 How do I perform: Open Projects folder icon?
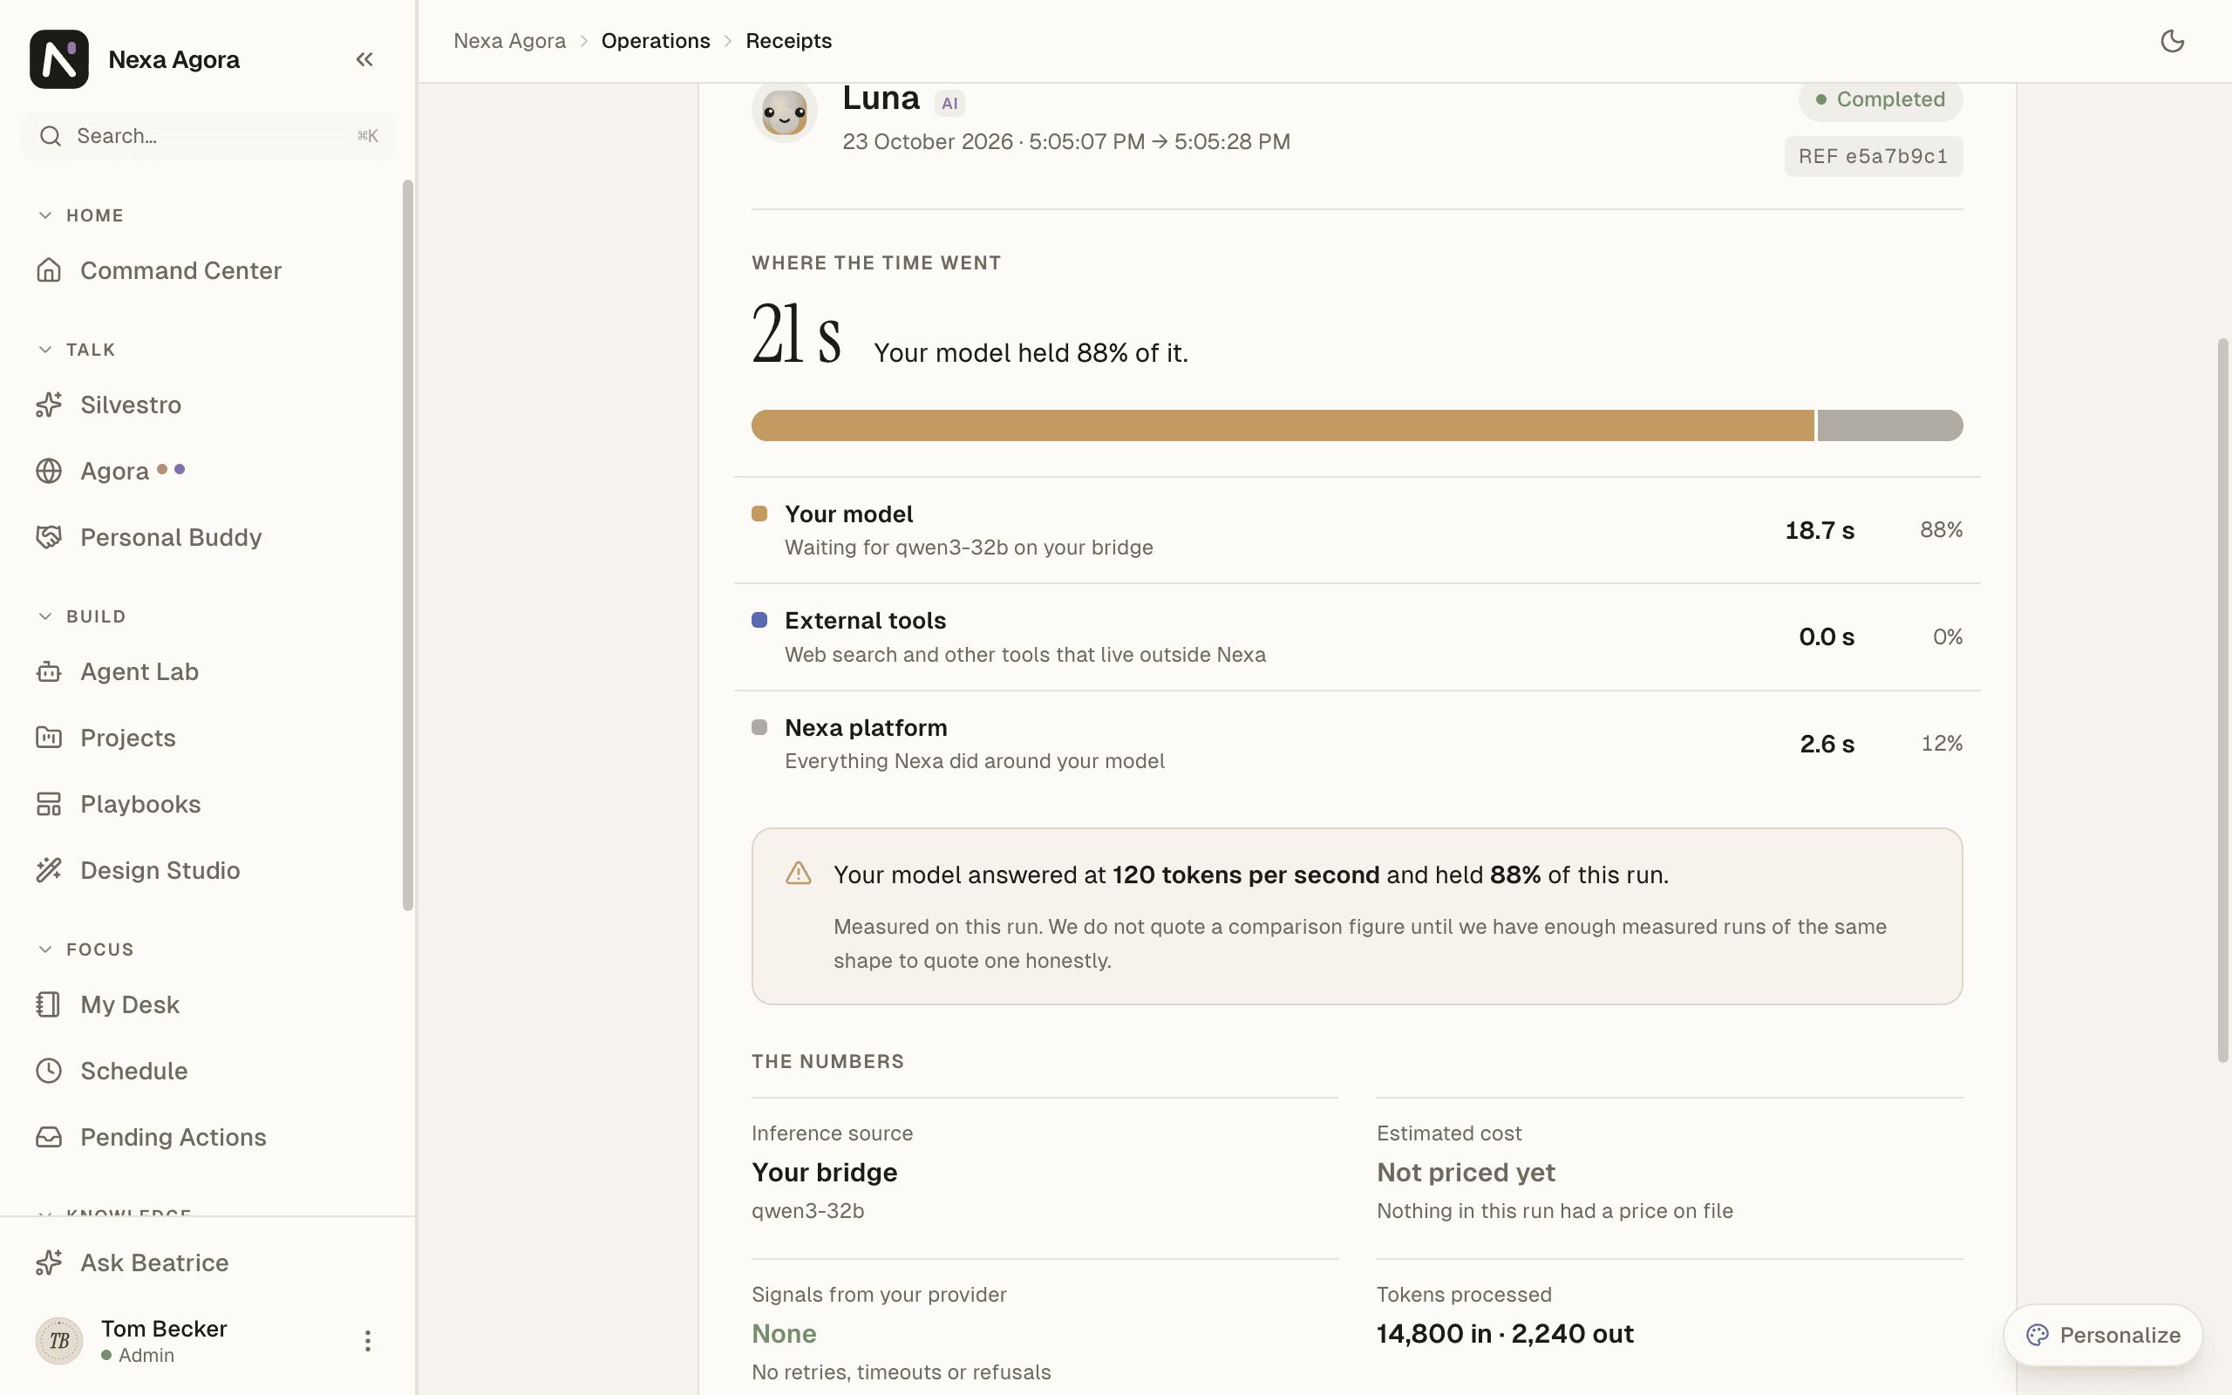click(49, 738)
